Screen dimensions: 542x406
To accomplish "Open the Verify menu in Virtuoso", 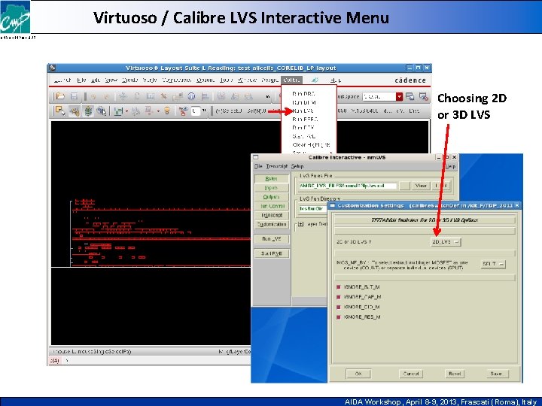I will click(x=150, y=80).
